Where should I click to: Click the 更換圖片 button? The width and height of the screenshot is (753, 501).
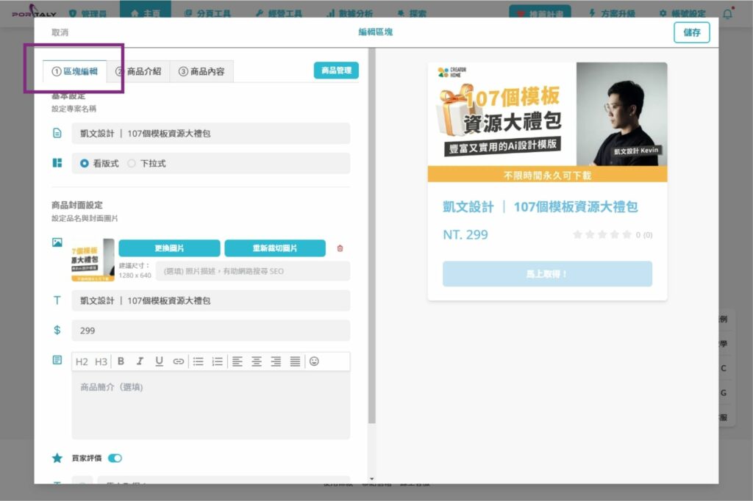pyautogui.click(x=170, y=248)
